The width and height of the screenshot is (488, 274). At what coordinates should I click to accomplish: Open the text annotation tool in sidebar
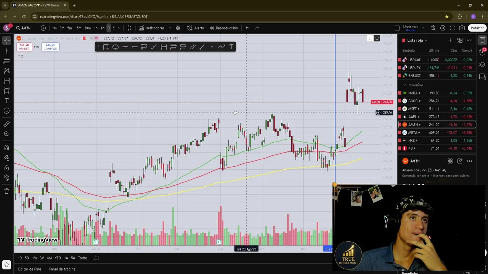(x=6, y=100)
